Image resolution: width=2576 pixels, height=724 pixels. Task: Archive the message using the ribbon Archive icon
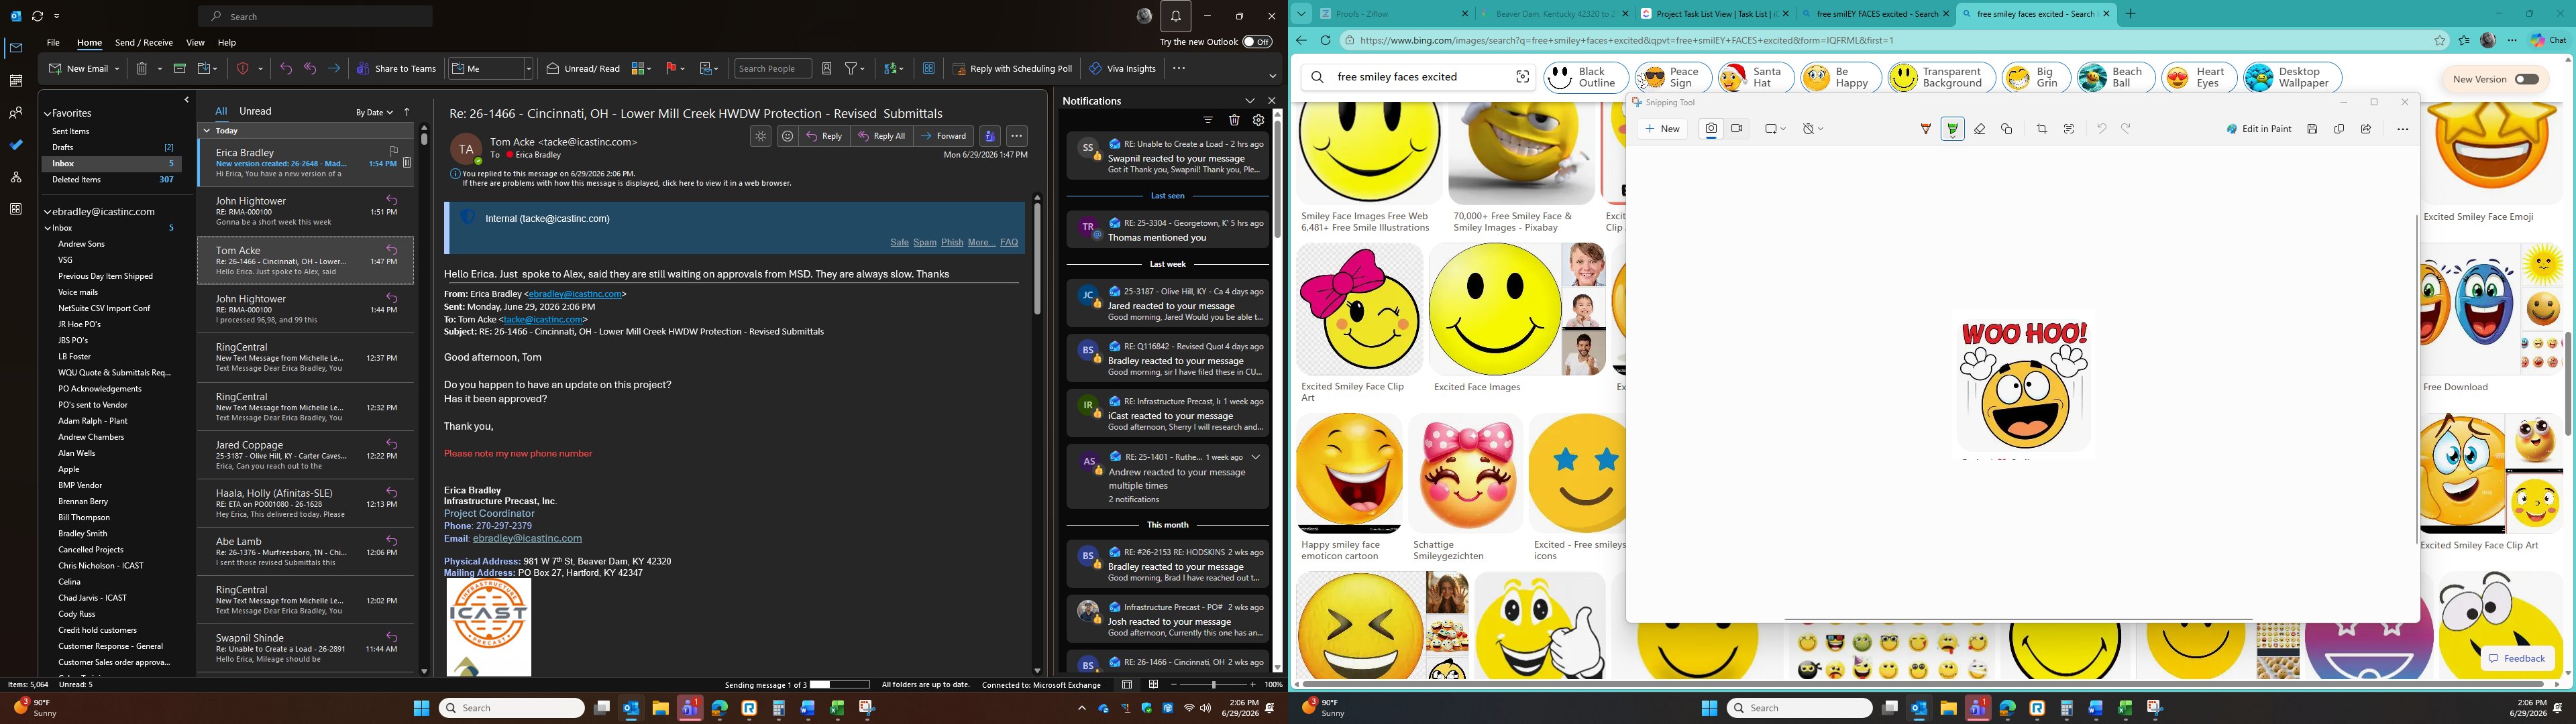[180, 69]
